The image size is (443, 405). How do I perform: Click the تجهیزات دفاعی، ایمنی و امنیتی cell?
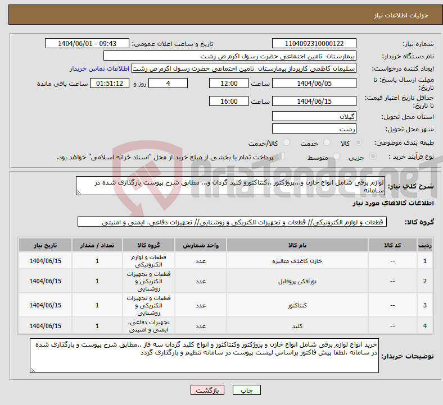(x=148, y=326)
